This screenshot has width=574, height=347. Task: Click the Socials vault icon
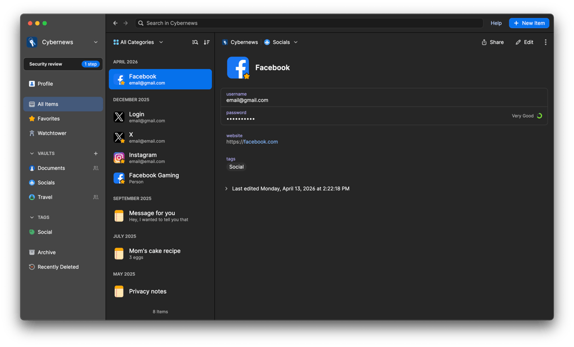[32, 182]
